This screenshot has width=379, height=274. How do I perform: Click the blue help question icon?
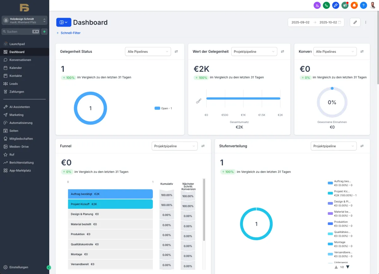click(363, 5)
